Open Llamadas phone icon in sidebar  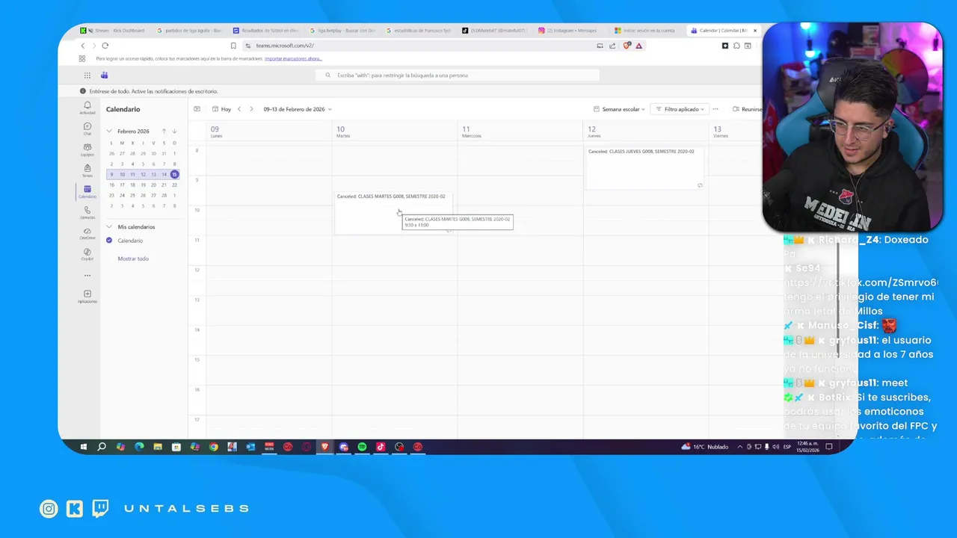coord(87,212)
